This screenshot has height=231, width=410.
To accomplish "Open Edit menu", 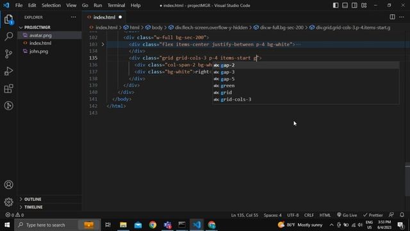I will [32, 5].
